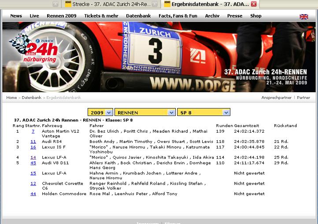Open the Partner link

tap(303, 98)
